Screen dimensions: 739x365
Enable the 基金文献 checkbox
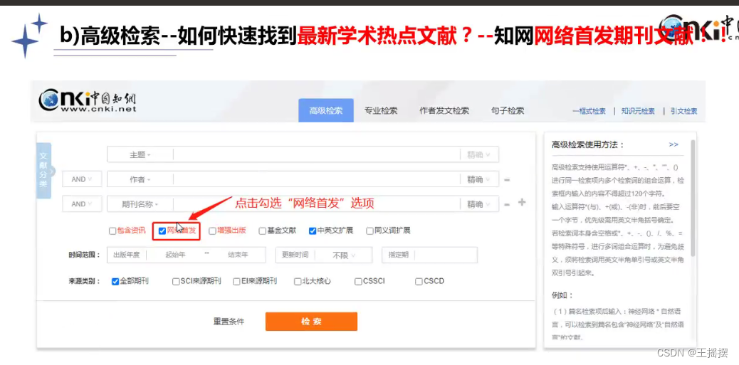pos(263,231)
